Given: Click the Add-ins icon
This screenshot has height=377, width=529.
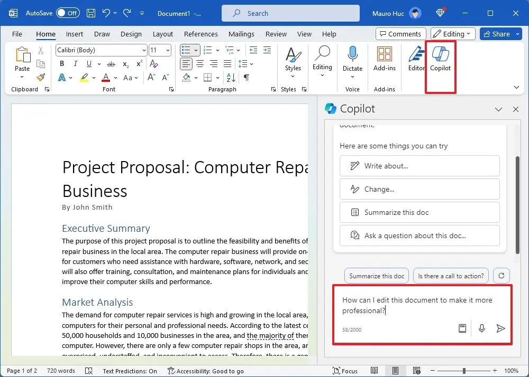Looking at the screenshot, I should pos(385,59).
